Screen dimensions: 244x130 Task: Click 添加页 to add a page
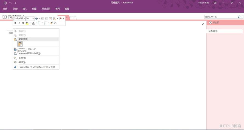pyautogui.click(x=214, y=23)
